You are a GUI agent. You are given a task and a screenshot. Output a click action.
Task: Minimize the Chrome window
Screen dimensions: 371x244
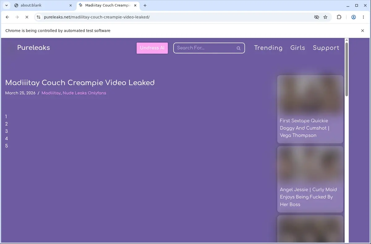click(348, 5)
